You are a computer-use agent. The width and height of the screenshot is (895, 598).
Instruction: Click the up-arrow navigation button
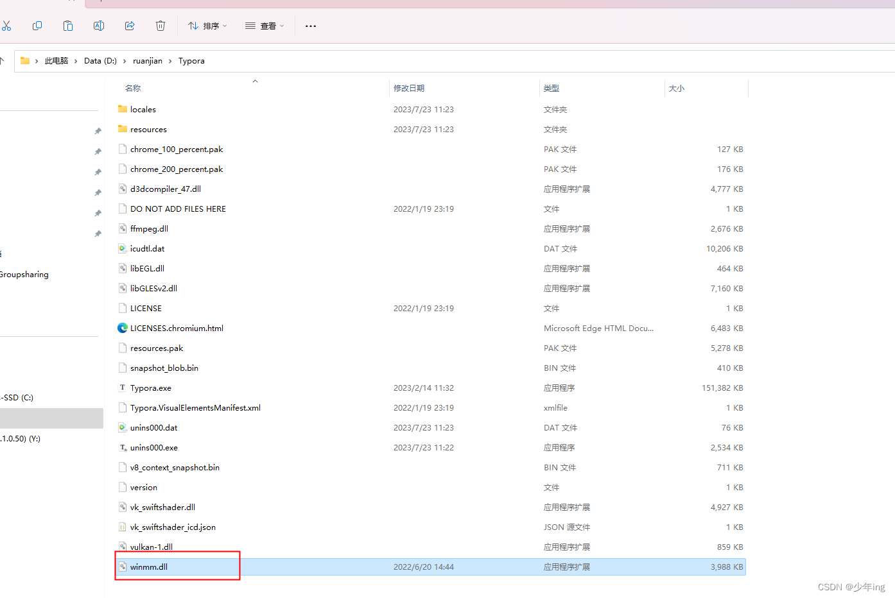point(2,61)
